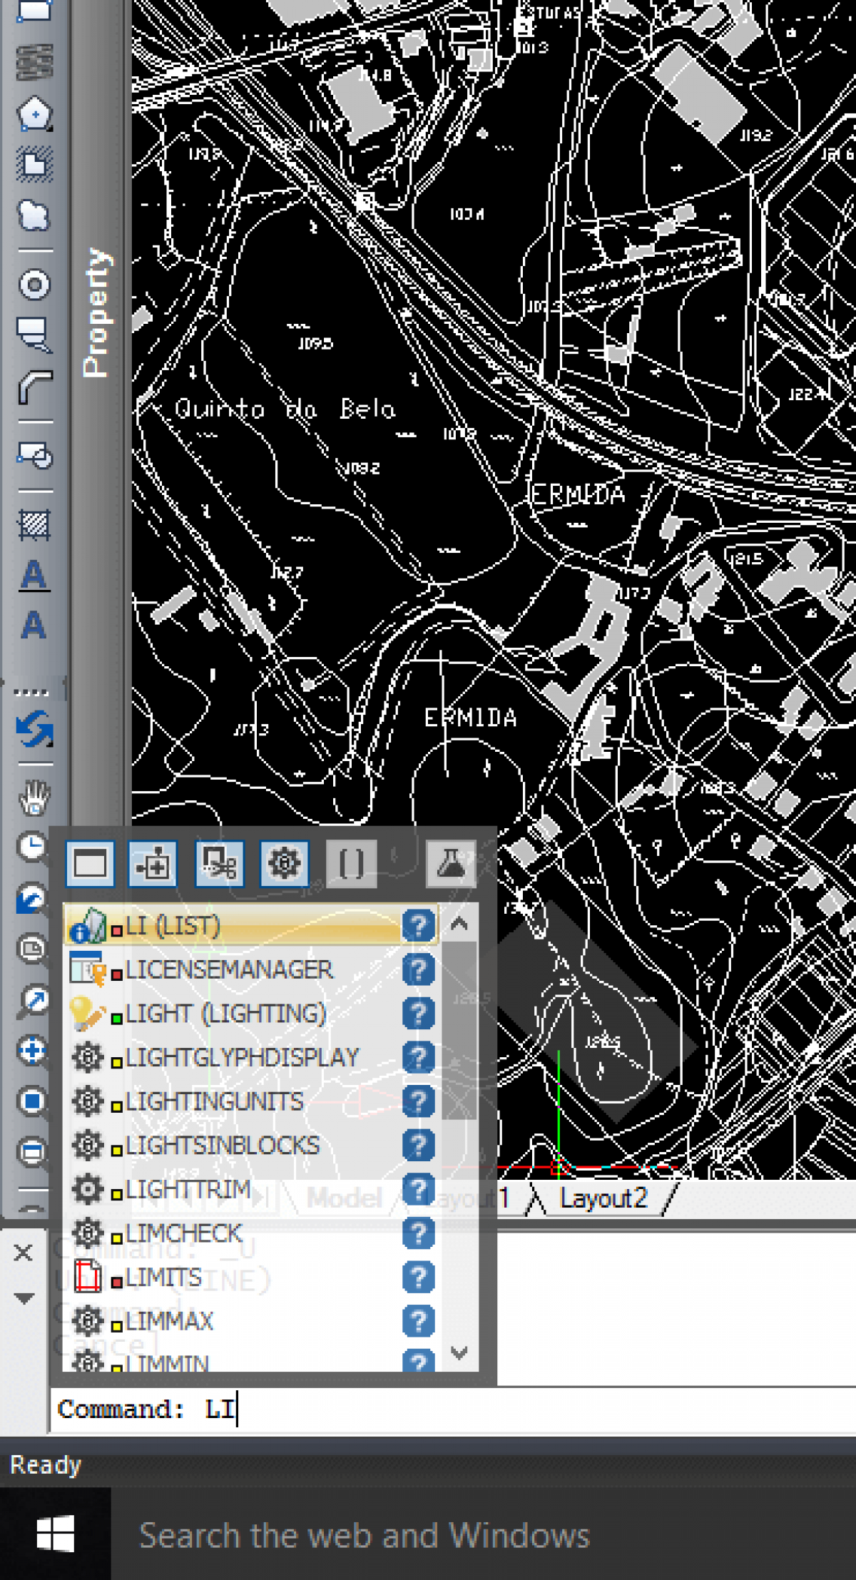Open help for LIGHT (LIGHTING) command
This screenshot has height=1580, width=856.
[418, 1014]
